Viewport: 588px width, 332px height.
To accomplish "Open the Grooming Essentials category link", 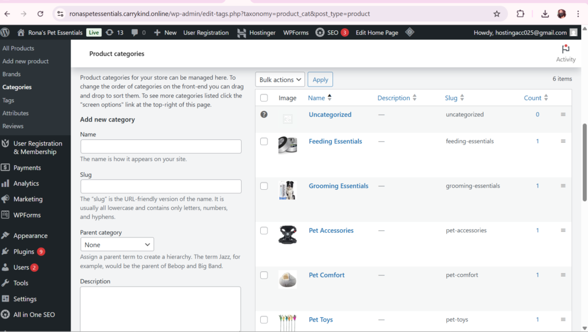I will [x=338, y=186].
